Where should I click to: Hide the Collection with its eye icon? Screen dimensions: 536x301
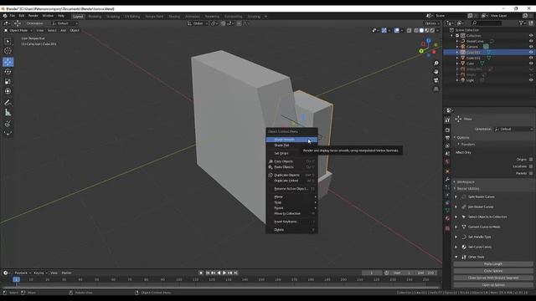531,35
